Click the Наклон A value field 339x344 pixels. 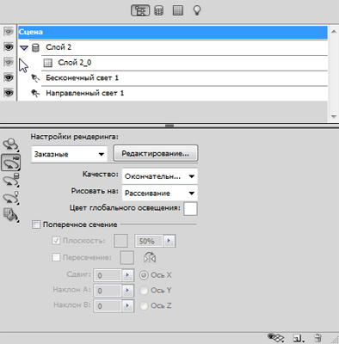click(x=108, y=291)
